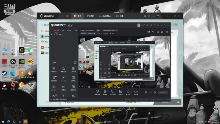
Task: Toggle visibility eye of 全屏 1 source
Action: pos(51,34)
